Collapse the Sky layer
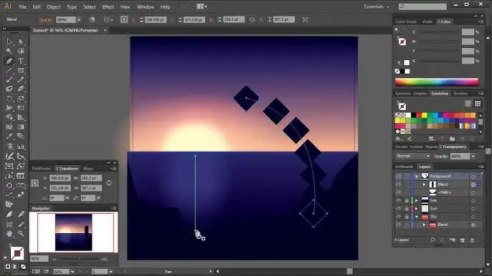 click(x=417, y=217)
